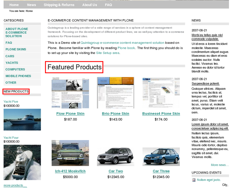Open the Yacht Four product link
Screen dimensions: 232x188
click(11, 137)
